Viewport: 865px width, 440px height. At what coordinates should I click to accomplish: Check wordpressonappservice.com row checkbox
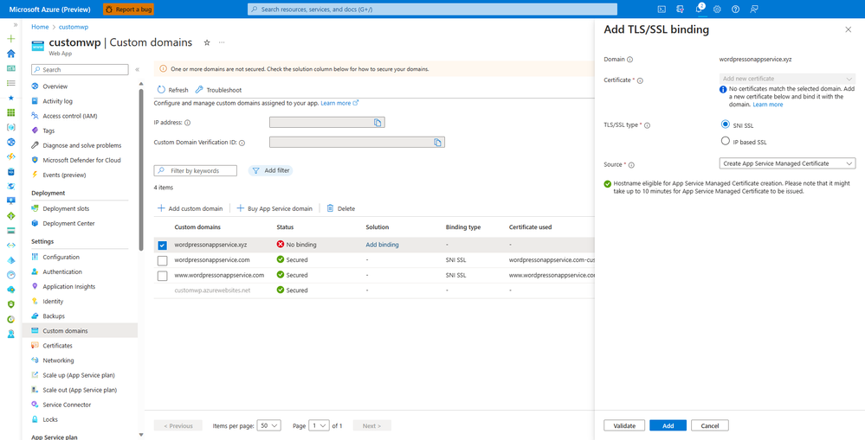click(x=162, y=260)
